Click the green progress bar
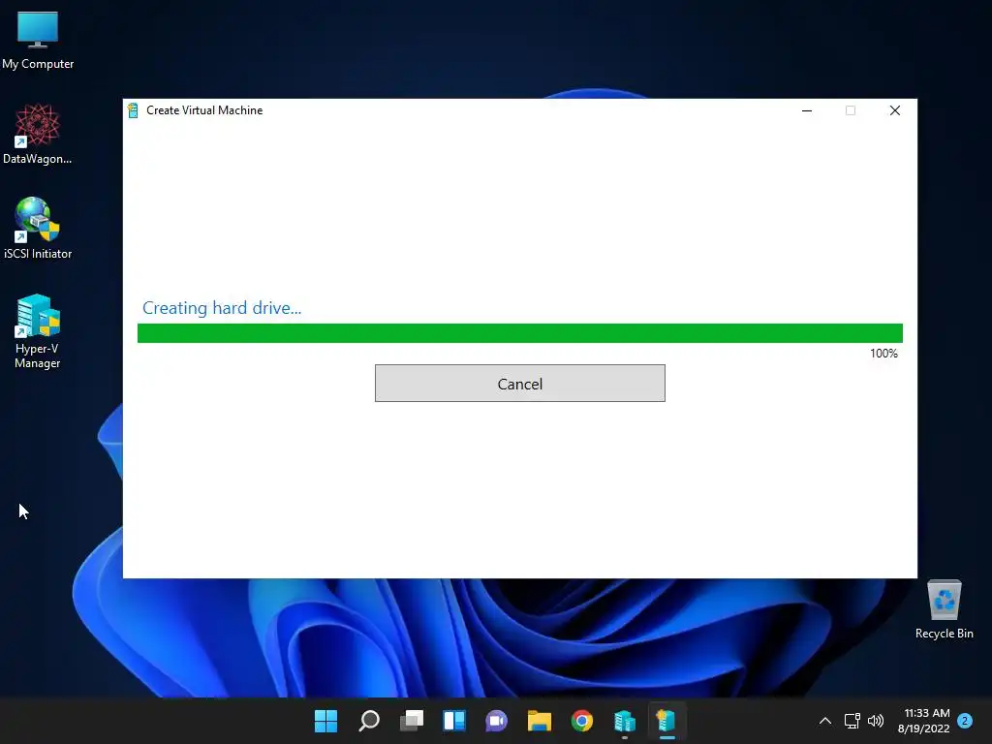 (519, 333)
